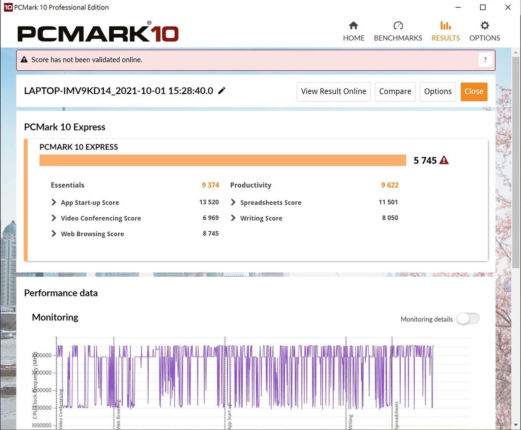This screenshot has height=430, width=521.
Task: Click App Start-up value 13 520
Action: click(x=209, y=202)
